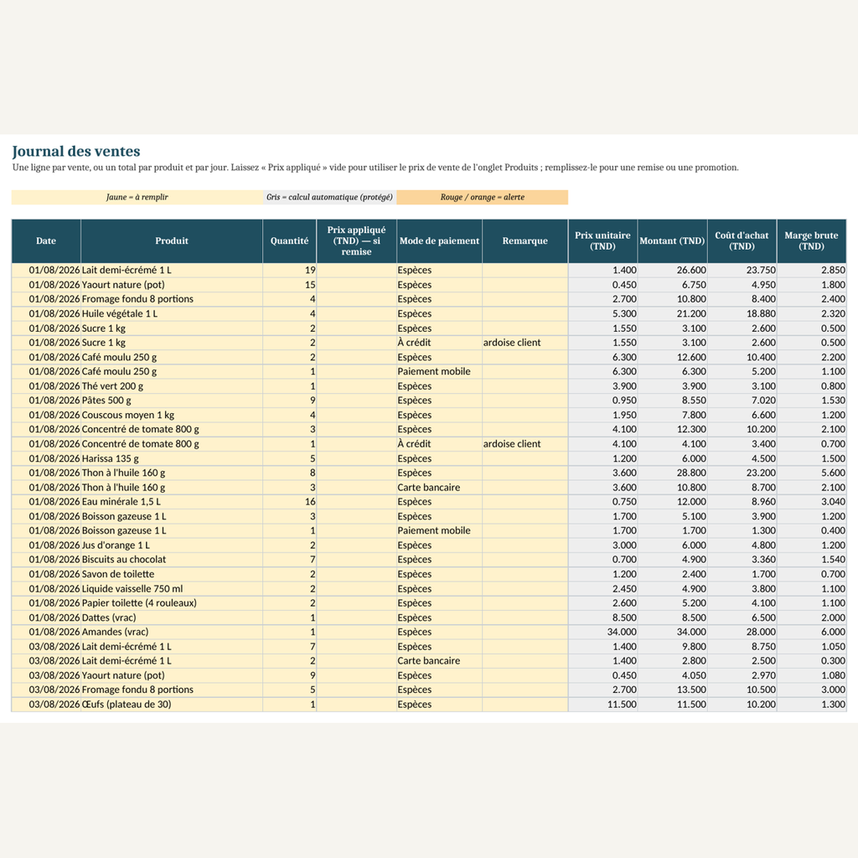Click the 'Gris = calcul automatique (protégé)' legend
The image size is (858, 858).
tap(329, 197)
